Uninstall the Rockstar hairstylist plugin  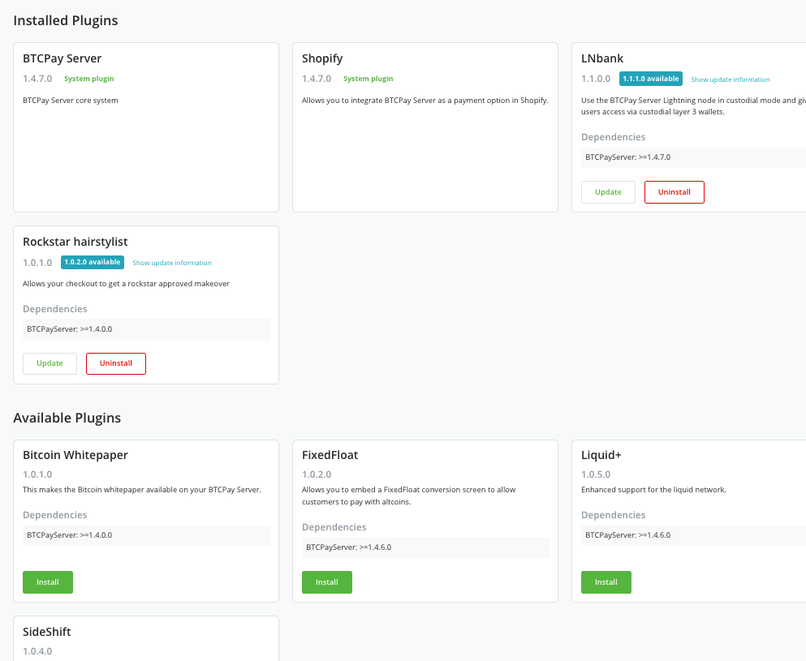[115, 363]
